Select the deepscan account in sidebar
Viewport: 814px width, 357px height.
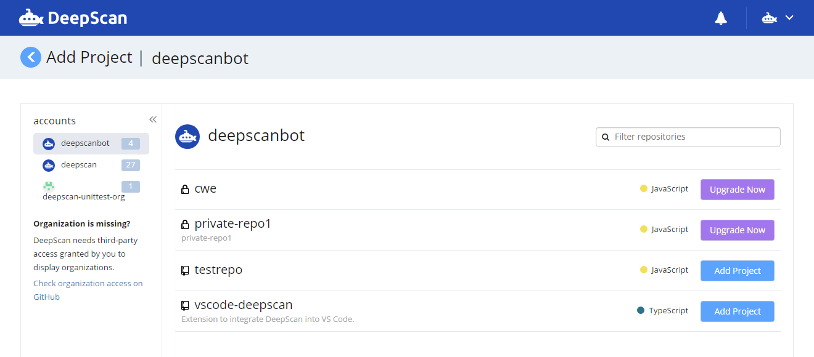pos(91,165)
